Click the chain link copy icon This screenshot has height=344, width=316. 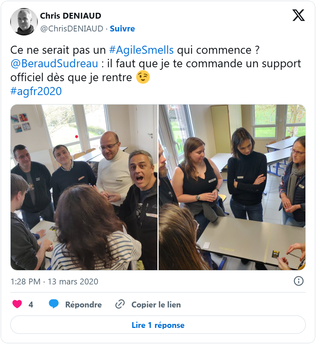click(120, 304)
